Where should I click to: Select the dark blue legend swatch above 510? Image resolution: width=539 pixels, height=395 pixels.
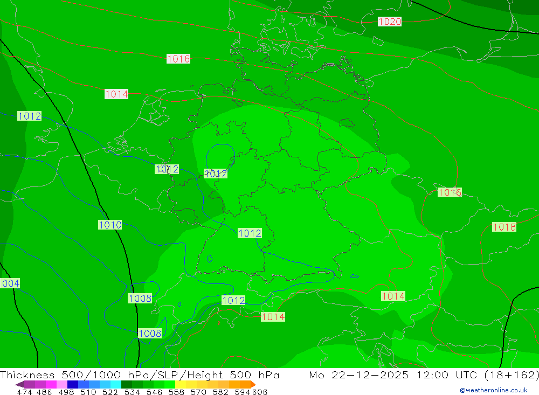[73, 384]
